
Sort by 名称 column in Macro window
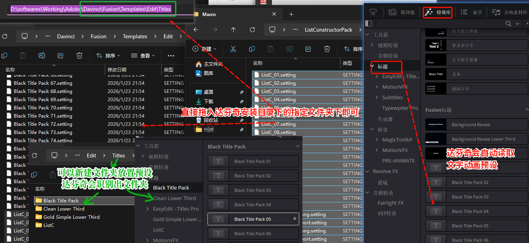pyautogui.click(x=258, y=63)
